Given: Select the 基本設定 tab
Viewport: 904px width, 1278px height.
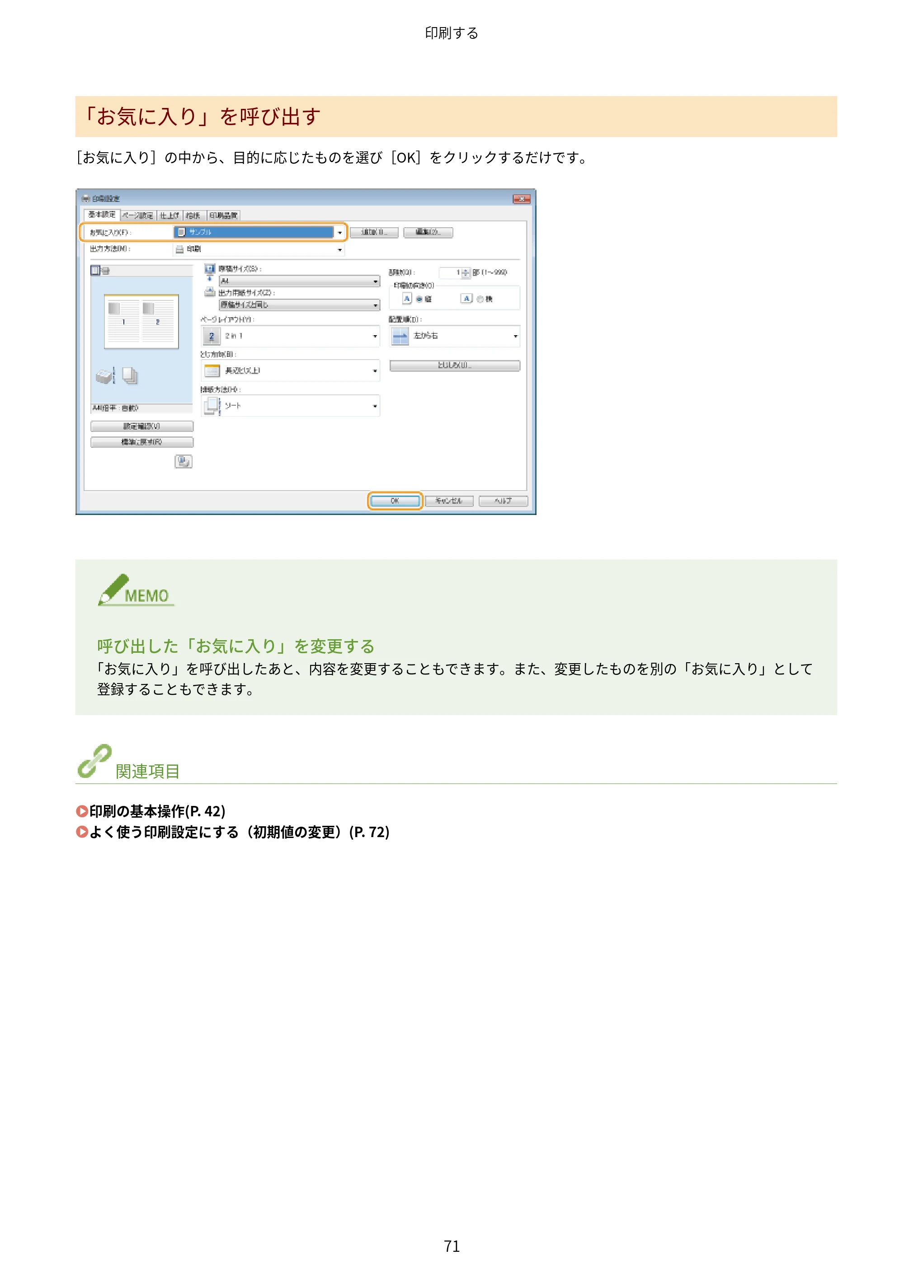Looking at the screenshot, I should coord(101,215).
